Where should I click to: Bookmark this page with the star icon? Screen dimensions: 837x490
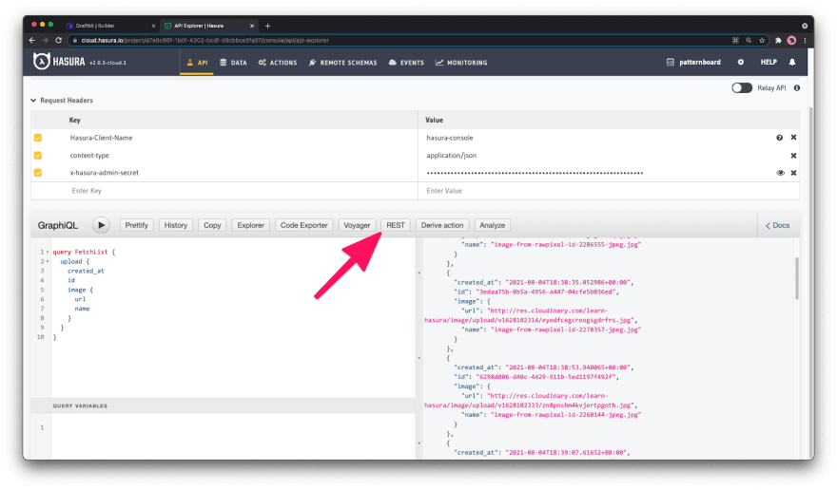pyautogui.click(x=762, y=40)
